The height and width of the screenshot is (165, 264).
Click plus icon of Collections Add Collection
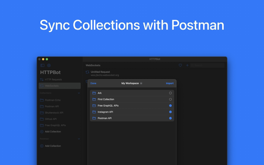pos(42,132)
